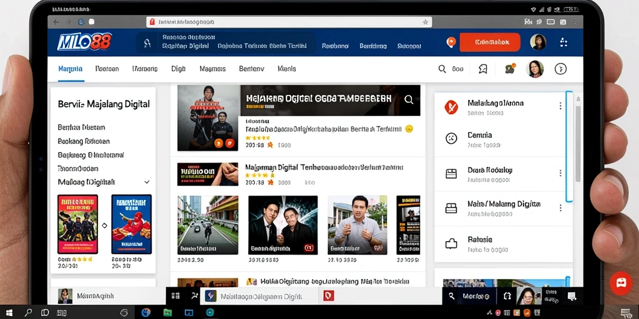Click the circled icon at tab bar end

[561, 69]
